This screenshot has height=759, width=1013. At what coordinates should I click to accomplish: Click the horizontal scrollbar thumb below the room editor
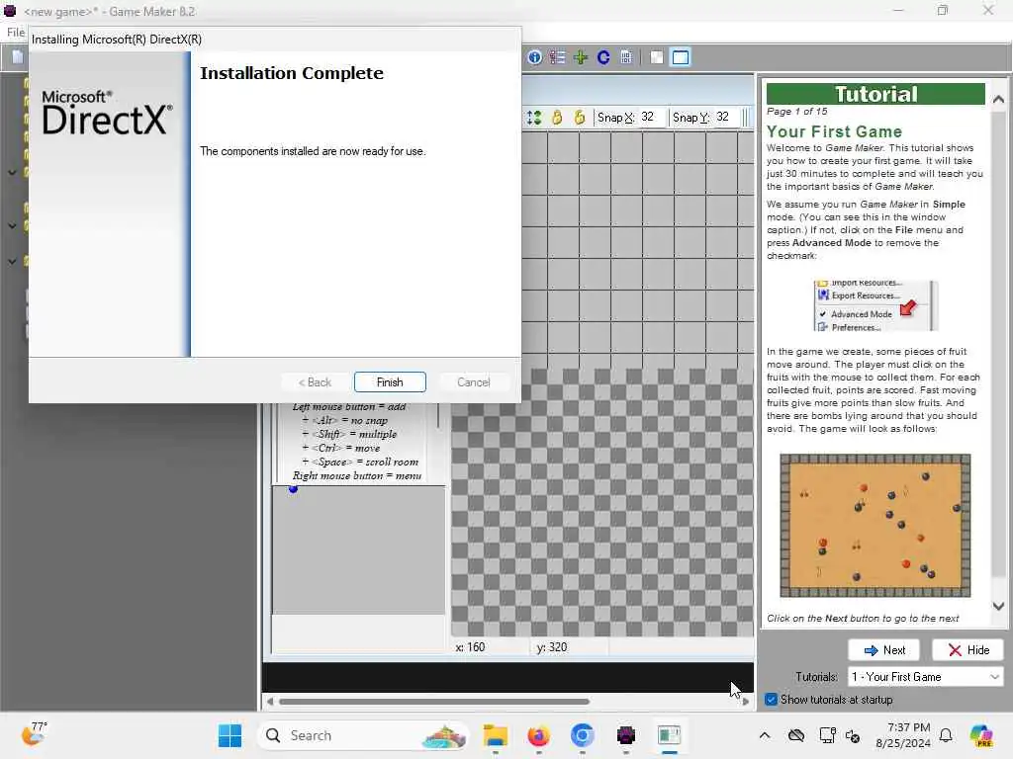433,702
